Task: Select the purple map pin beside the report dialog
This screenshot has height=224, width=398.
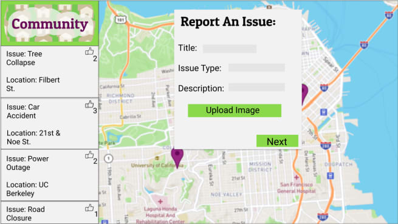Action: 304,94
